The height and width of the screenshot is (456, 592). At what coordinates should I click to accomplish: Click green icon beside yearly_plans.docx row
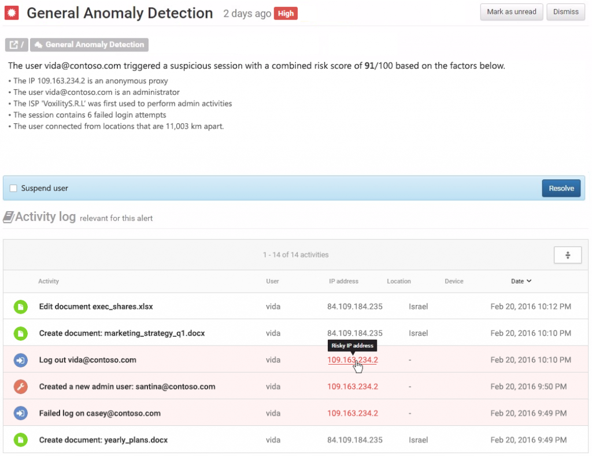coord(21,440)
